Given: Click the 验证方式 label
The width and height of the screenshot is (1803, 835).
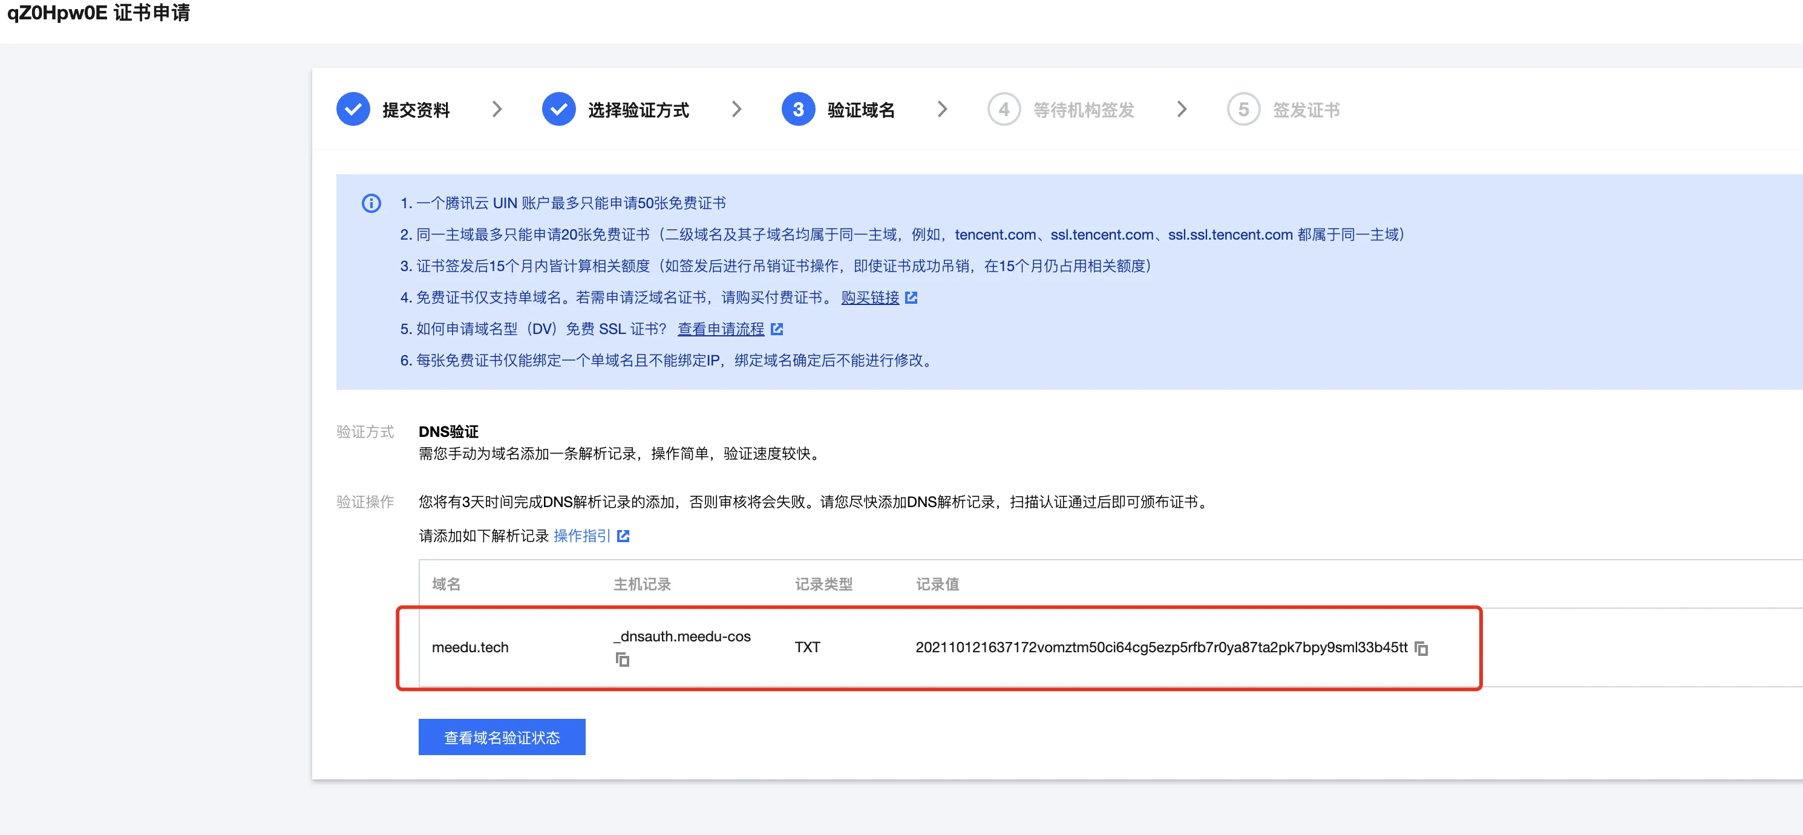Looking at the screenshot, I should pos(365,432).
